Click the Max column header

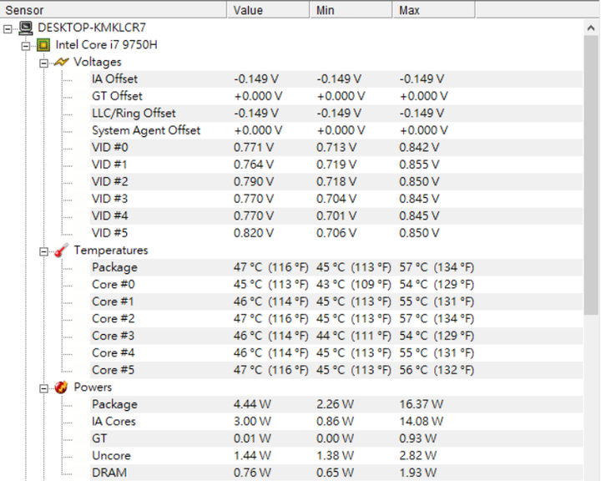click(434, 10)
